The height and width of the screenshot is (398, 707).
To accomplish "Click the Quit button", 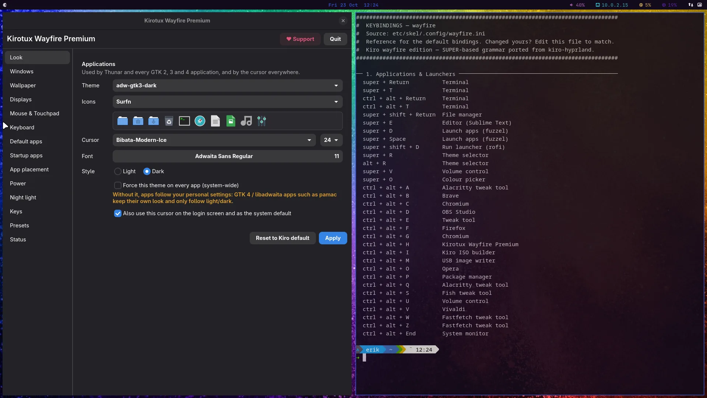I will 335,39.
